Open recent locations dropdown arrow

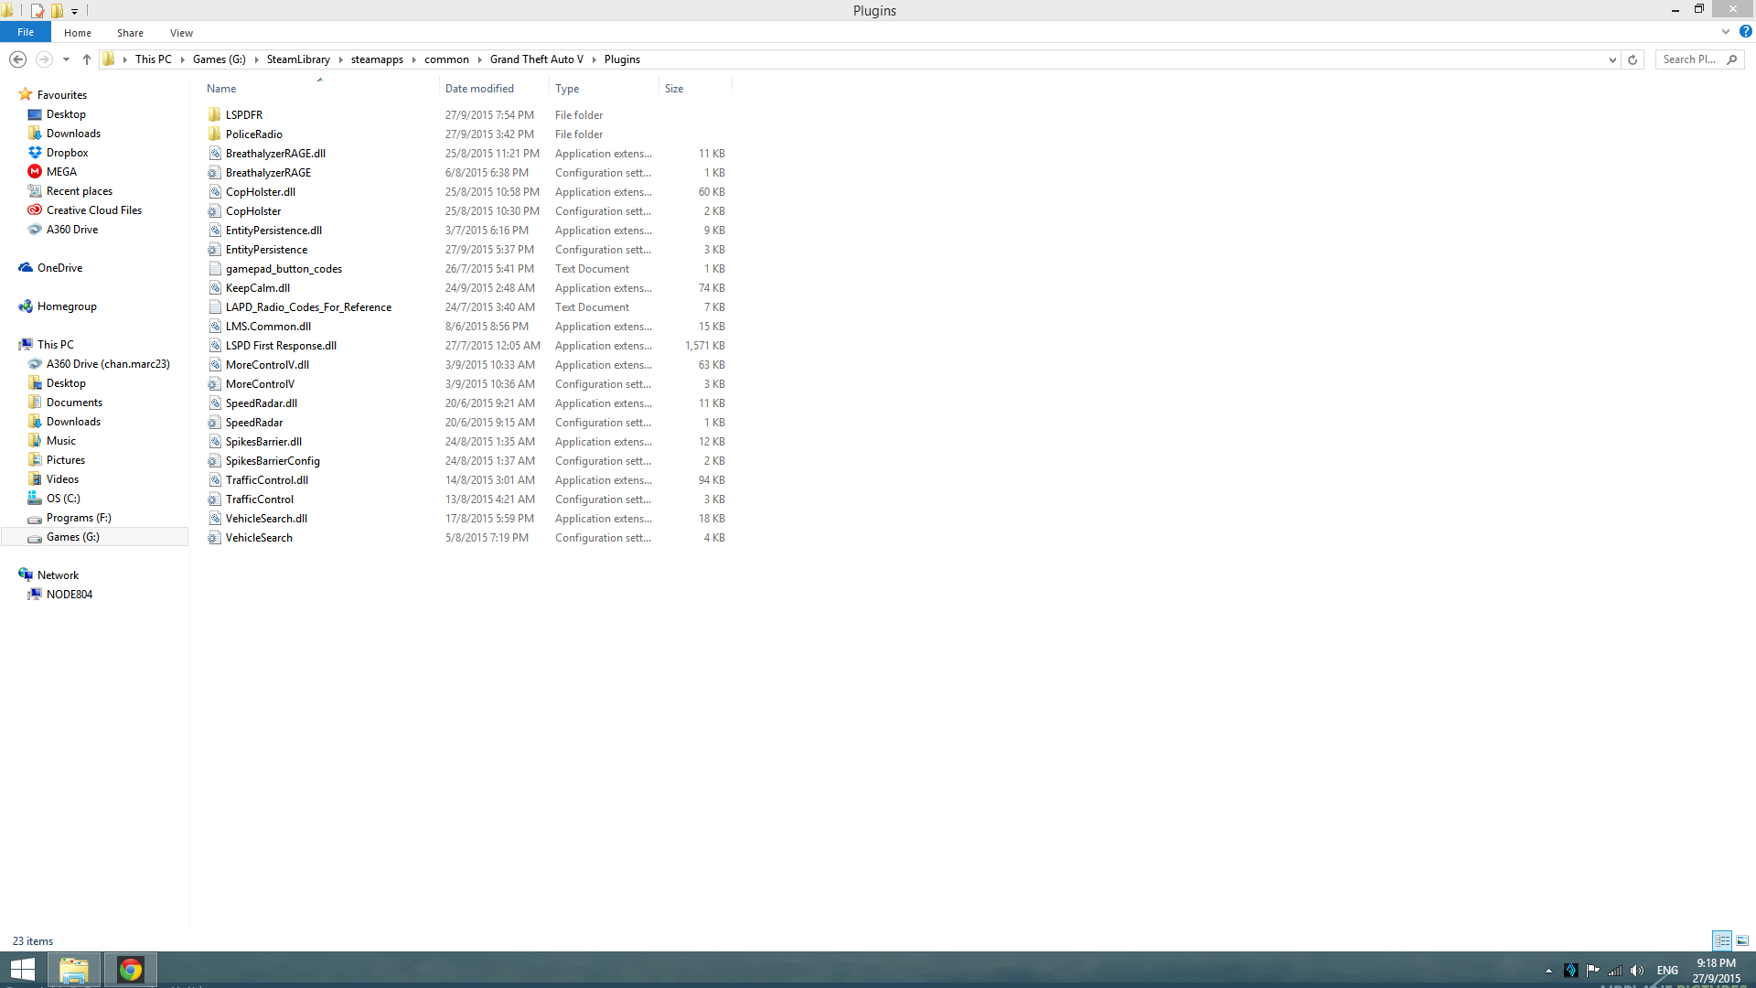click(x=66, y=59)
